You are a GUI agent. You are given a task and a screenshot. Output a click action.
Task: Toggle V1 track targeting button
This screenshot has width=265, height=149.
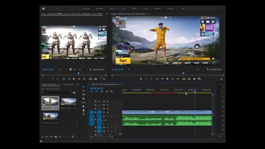pyautogui.click(x=99, y=112)
